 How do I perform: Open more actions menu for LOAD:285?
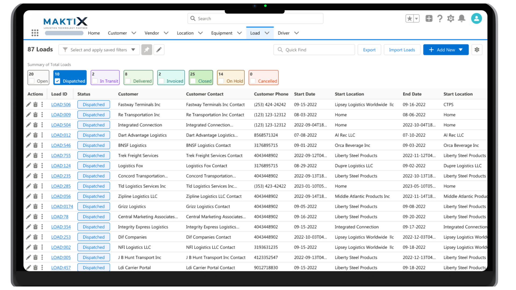click(42, 186)
